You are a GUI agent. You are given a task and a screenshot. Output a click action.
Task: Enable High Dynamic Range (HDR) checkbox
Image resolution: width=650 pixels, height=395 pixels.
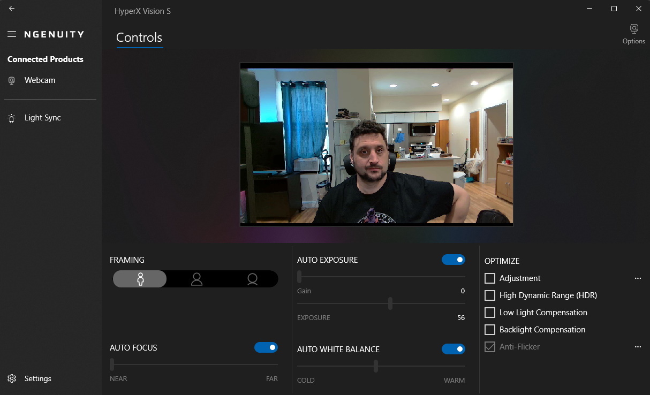coord(490,295)
